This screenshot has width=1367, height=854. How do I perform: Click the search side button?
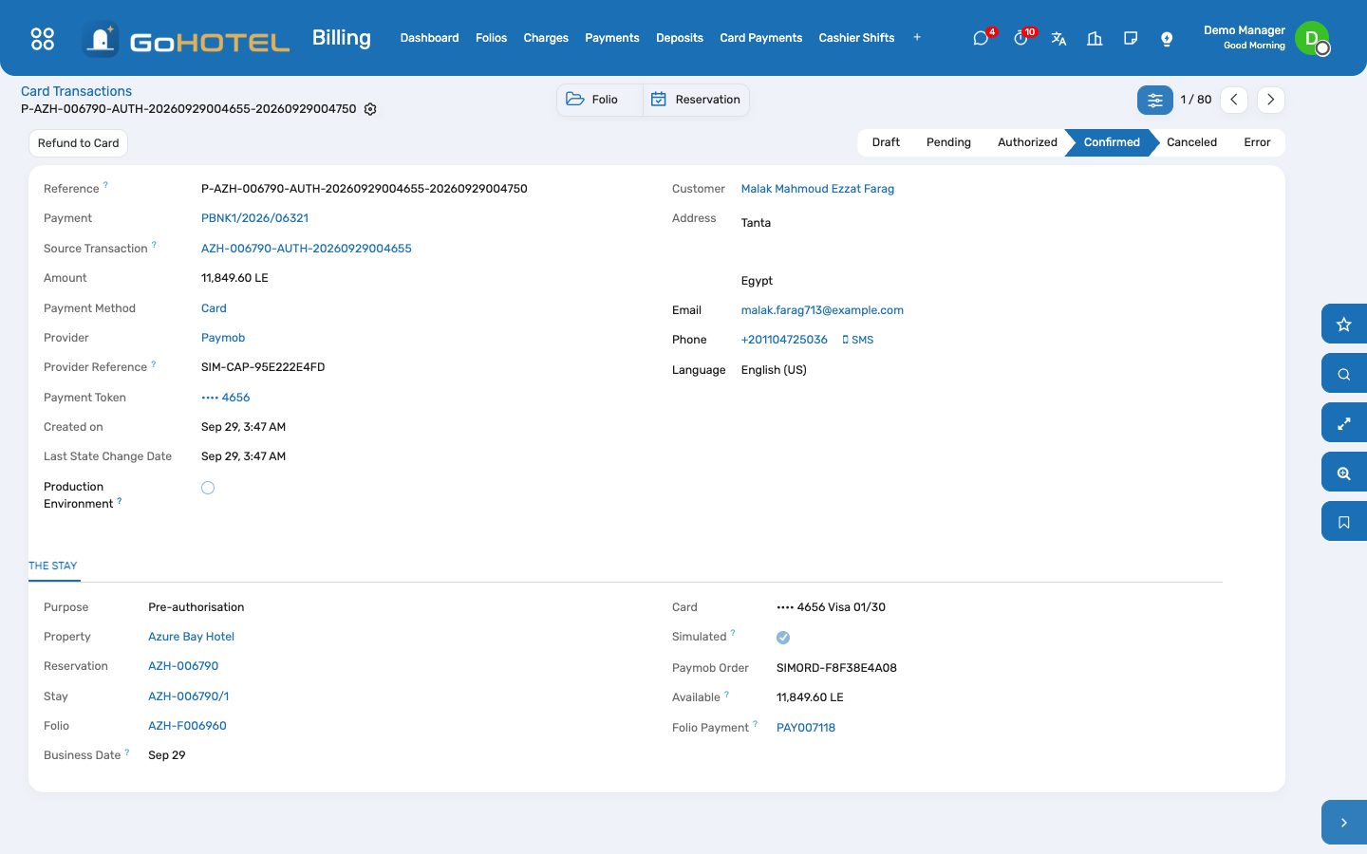tap(1343, 374)
